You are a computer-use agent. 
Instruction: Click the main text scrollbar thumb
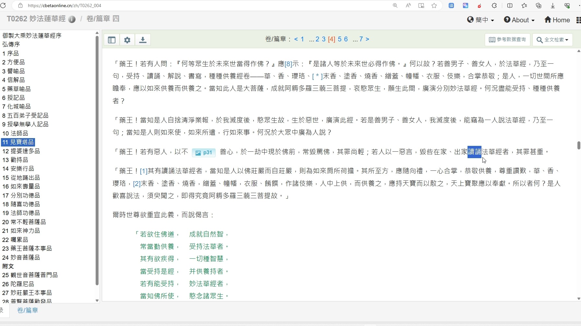[x=579, y=145]
